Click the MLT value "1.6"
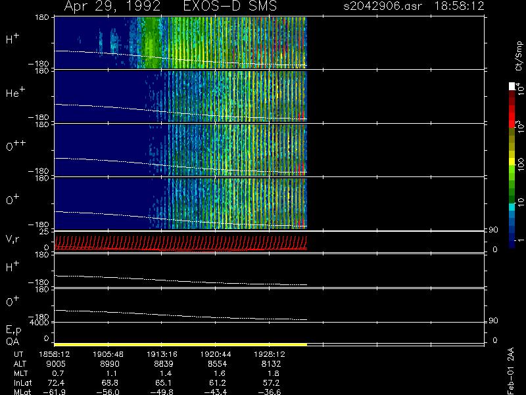The height and width of the screenshot is (395, 526). [220, 373]
